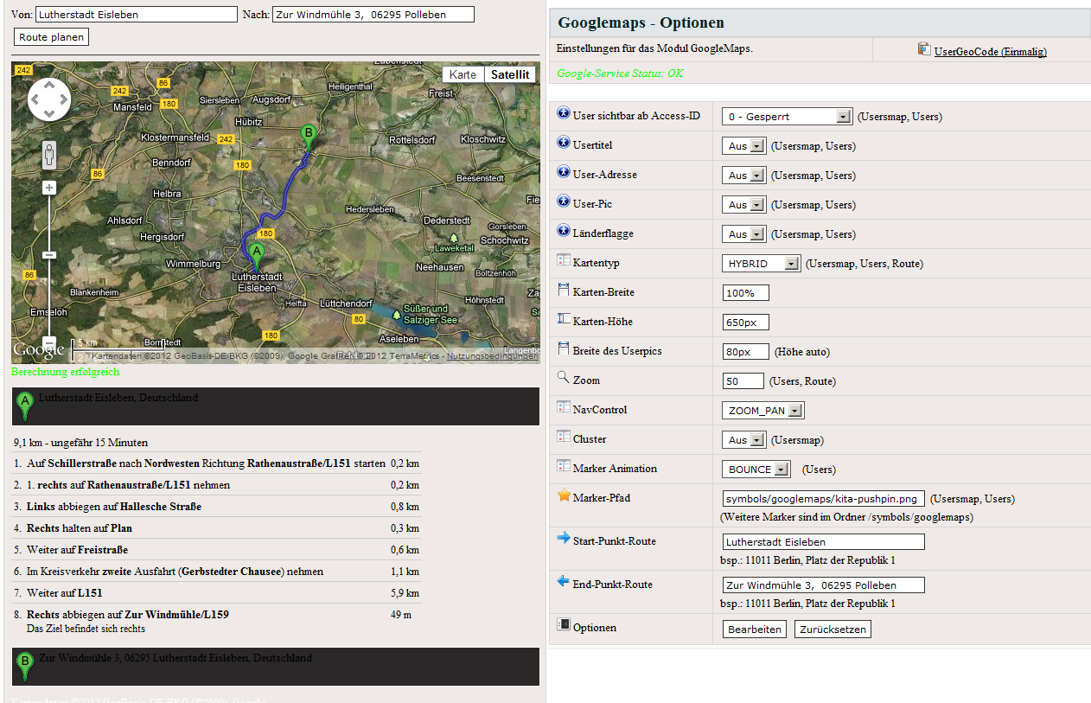The image size is (1091, 703).
Task: Click the Kartentyp row icon
Action: coord(564,260)
